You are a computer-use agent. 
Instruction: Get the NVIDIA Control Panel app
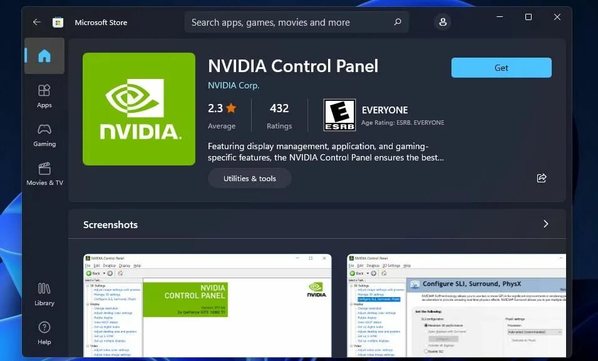[501, 68]
